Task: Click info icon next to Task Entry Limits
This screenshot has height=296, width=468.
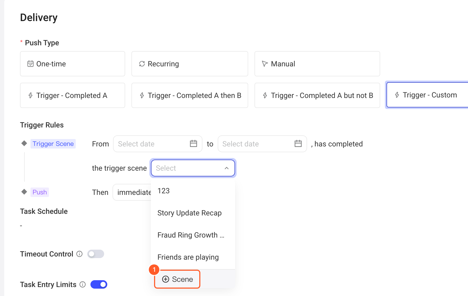Action: pos(83,284)
